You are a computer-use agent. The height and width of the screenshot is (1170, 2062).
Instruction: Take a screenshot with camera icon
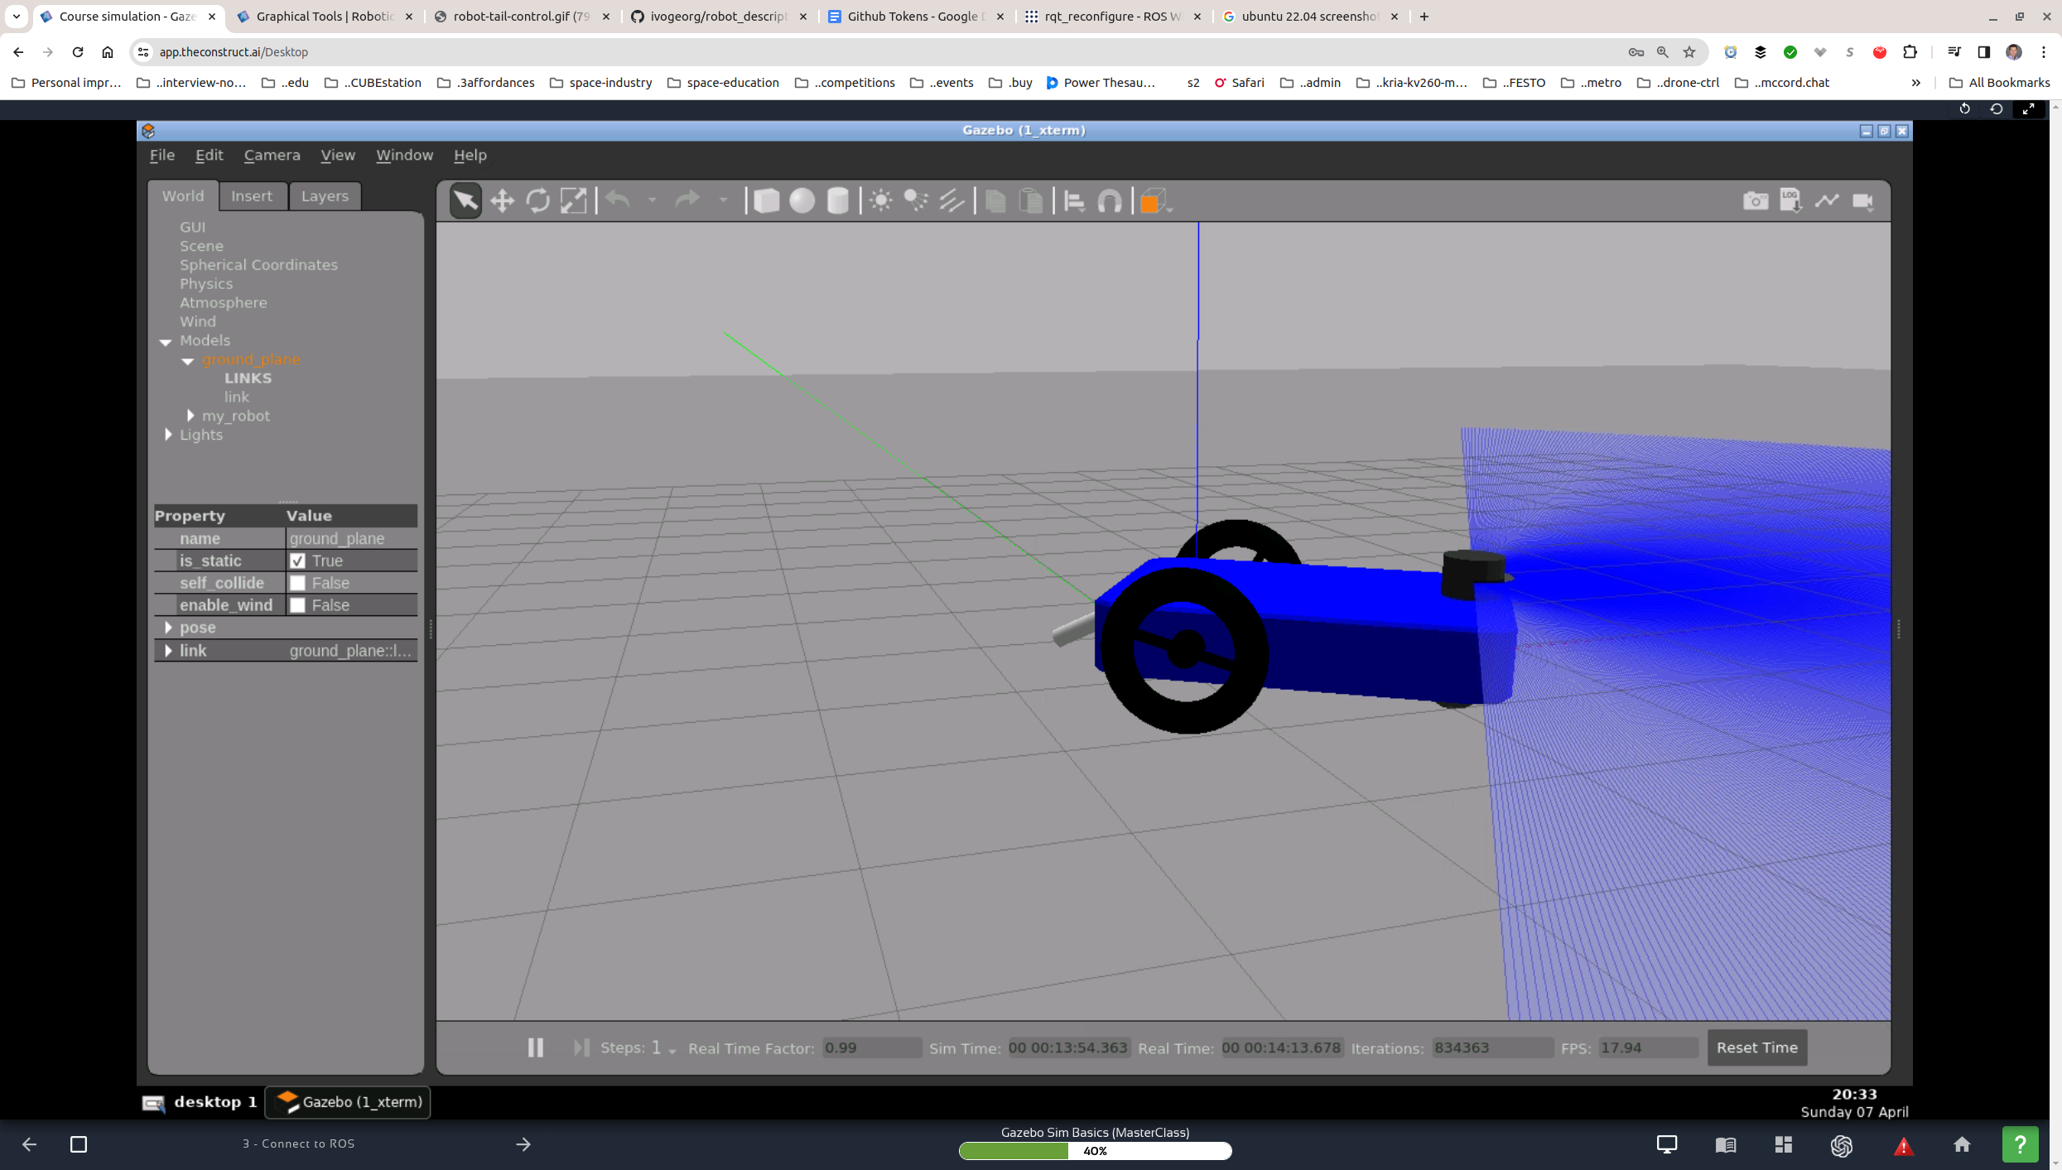click(x=1755, y=200)
